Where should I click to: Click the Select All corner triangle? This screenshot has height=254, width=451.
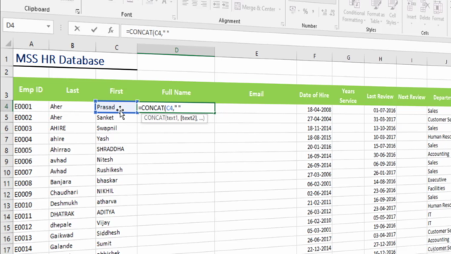click(8, 44)
